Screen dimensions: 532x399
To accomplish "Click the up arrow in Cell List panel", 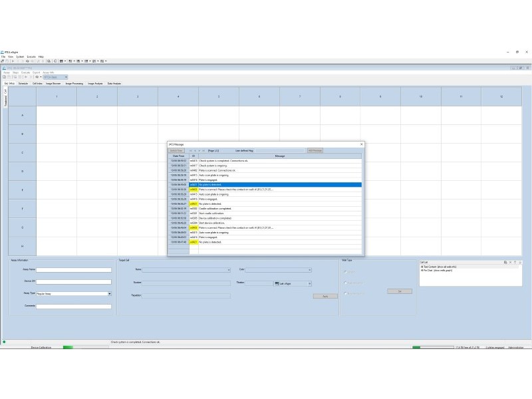I will point(515,262).
